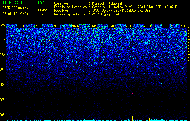This screenshot has height=121, width=190.
Task: Click the Receiving antenna field label
Action: click(x=69, y=14)
